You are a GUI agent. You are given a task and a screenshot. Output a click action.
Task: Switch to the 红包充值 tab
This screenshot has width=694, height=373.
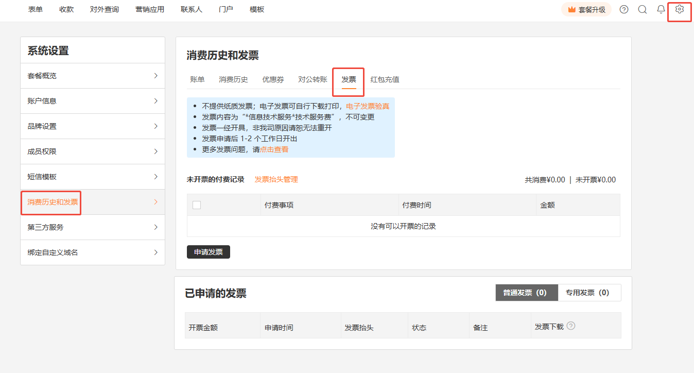click(385, 79)
